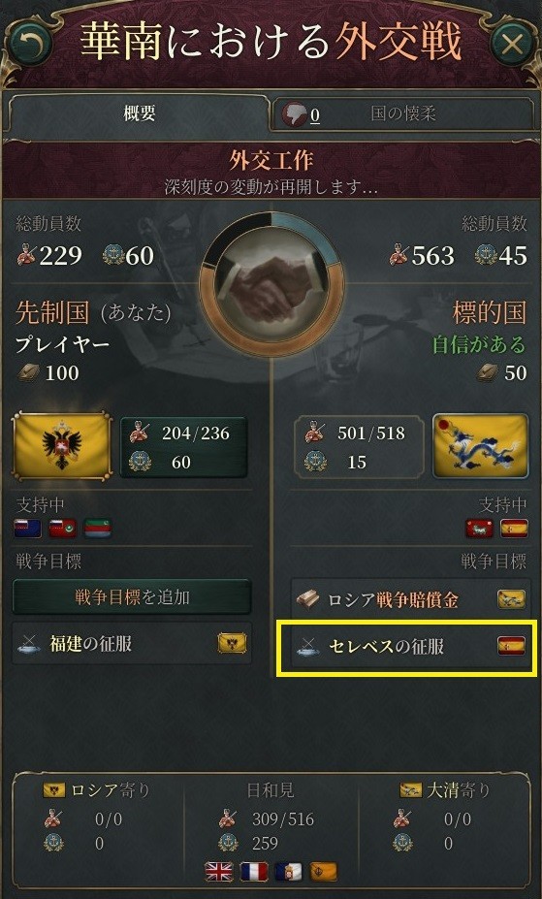542x899 pixels.
Task: Click the back arrow icon at top left
Action: tap(27, 44)
